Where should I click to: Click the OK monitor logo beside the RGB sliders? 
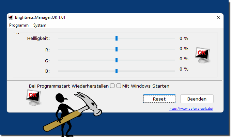coord(203,55)
